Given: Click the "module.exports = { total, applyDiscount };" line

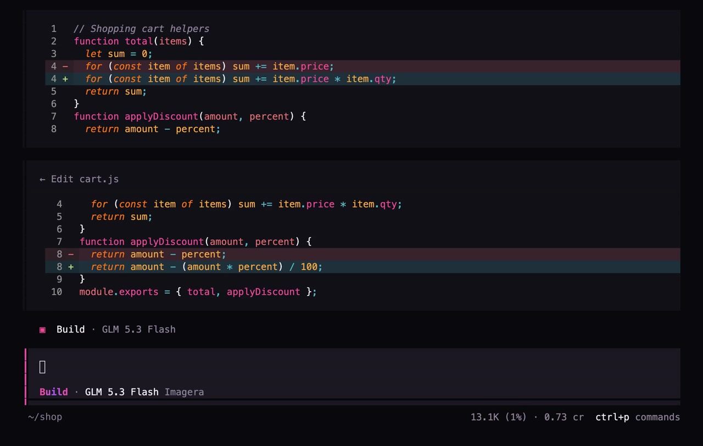Looking at the screenshot, I should pos(198,292).
